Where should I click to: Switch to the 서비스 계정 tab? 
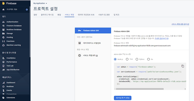click(x=69, y=15)
